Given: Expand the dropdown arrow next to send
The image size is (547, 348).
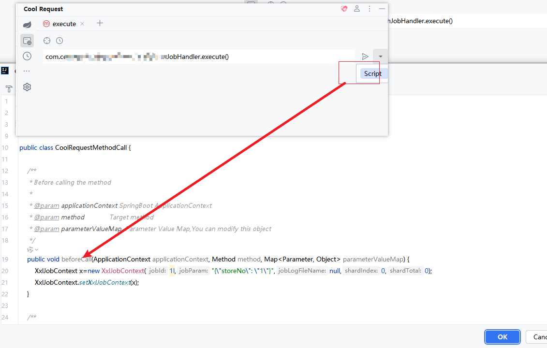Looking at the screenshot, I should (x=380, y=57).
